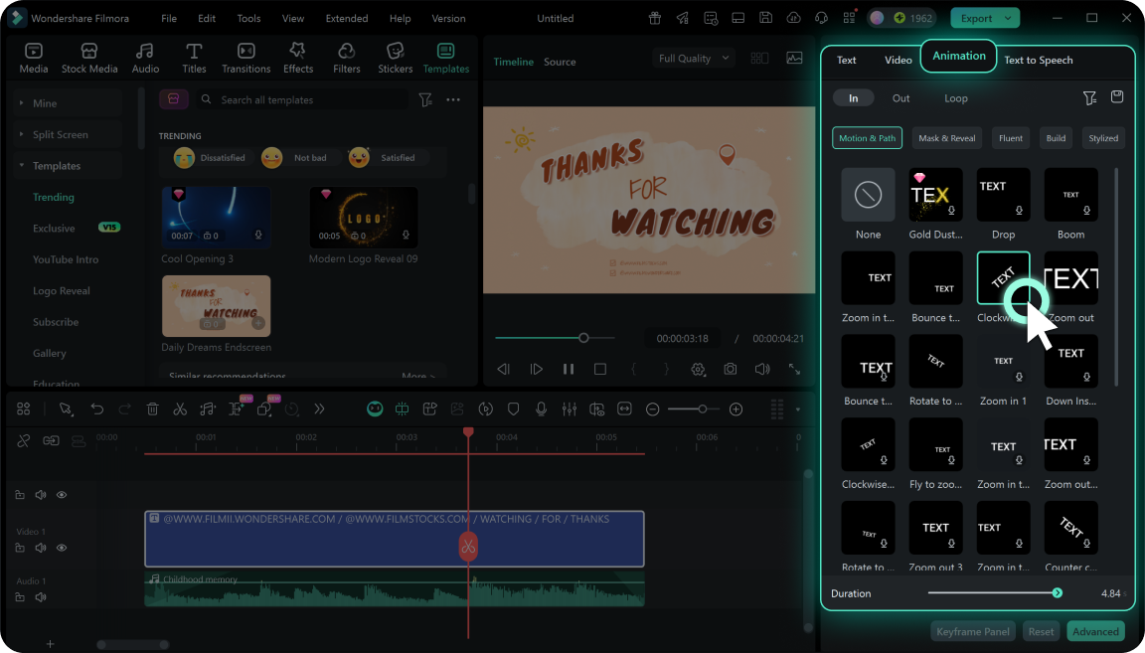Image resolution: width=1145 pixels, height=653 pixels.
Task: Open the Audio panel
Action: coord(145,58)
